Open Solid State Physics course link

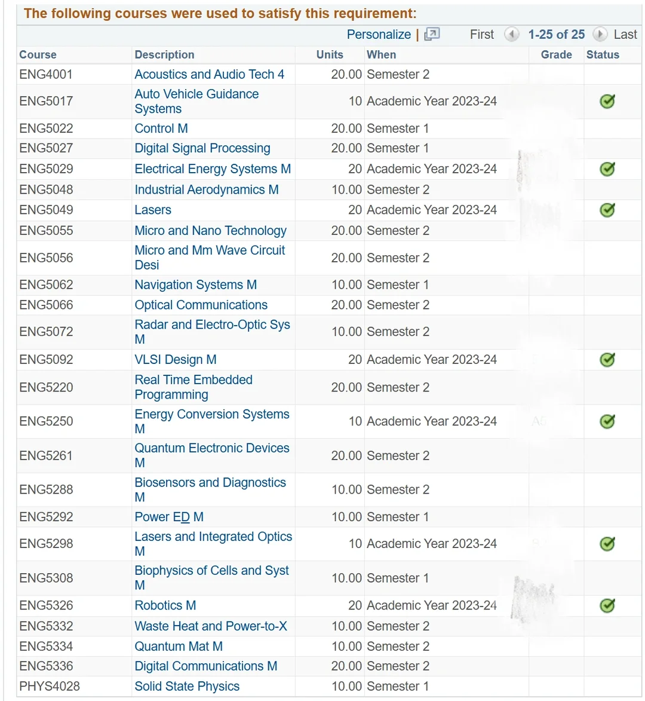187,686
